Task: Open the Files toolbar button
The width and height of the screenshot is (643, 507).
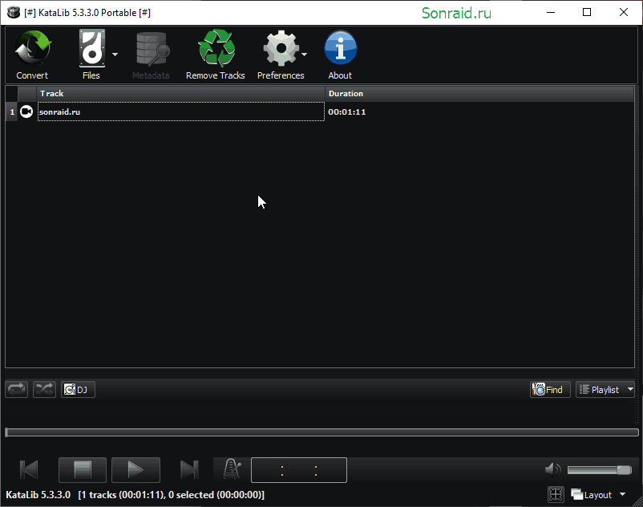Action: 91,54
